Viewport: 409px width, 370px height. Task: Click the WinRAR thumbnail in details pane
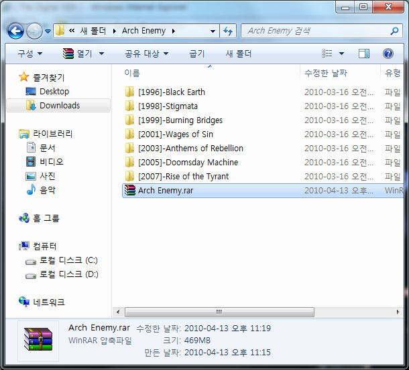click(38, 341)
